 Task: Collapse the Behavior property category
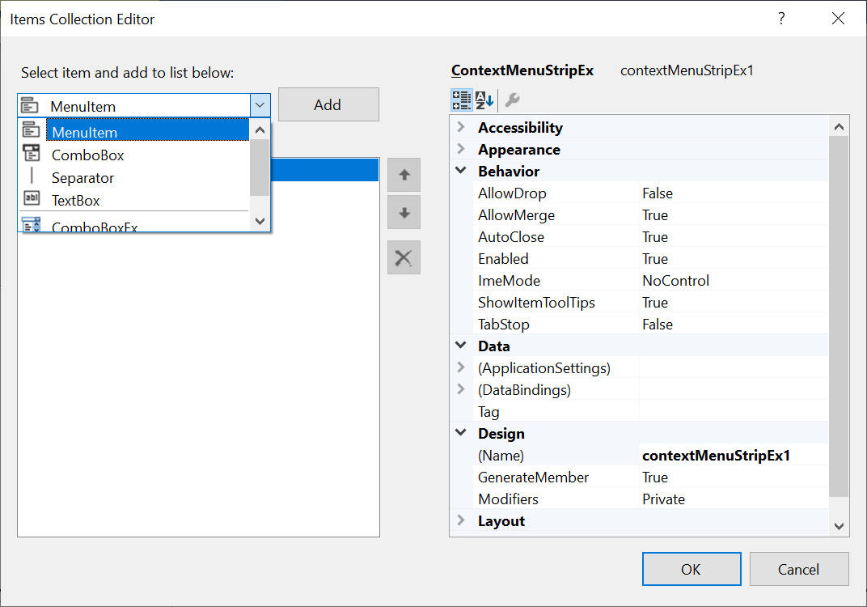tap(461, 171)
